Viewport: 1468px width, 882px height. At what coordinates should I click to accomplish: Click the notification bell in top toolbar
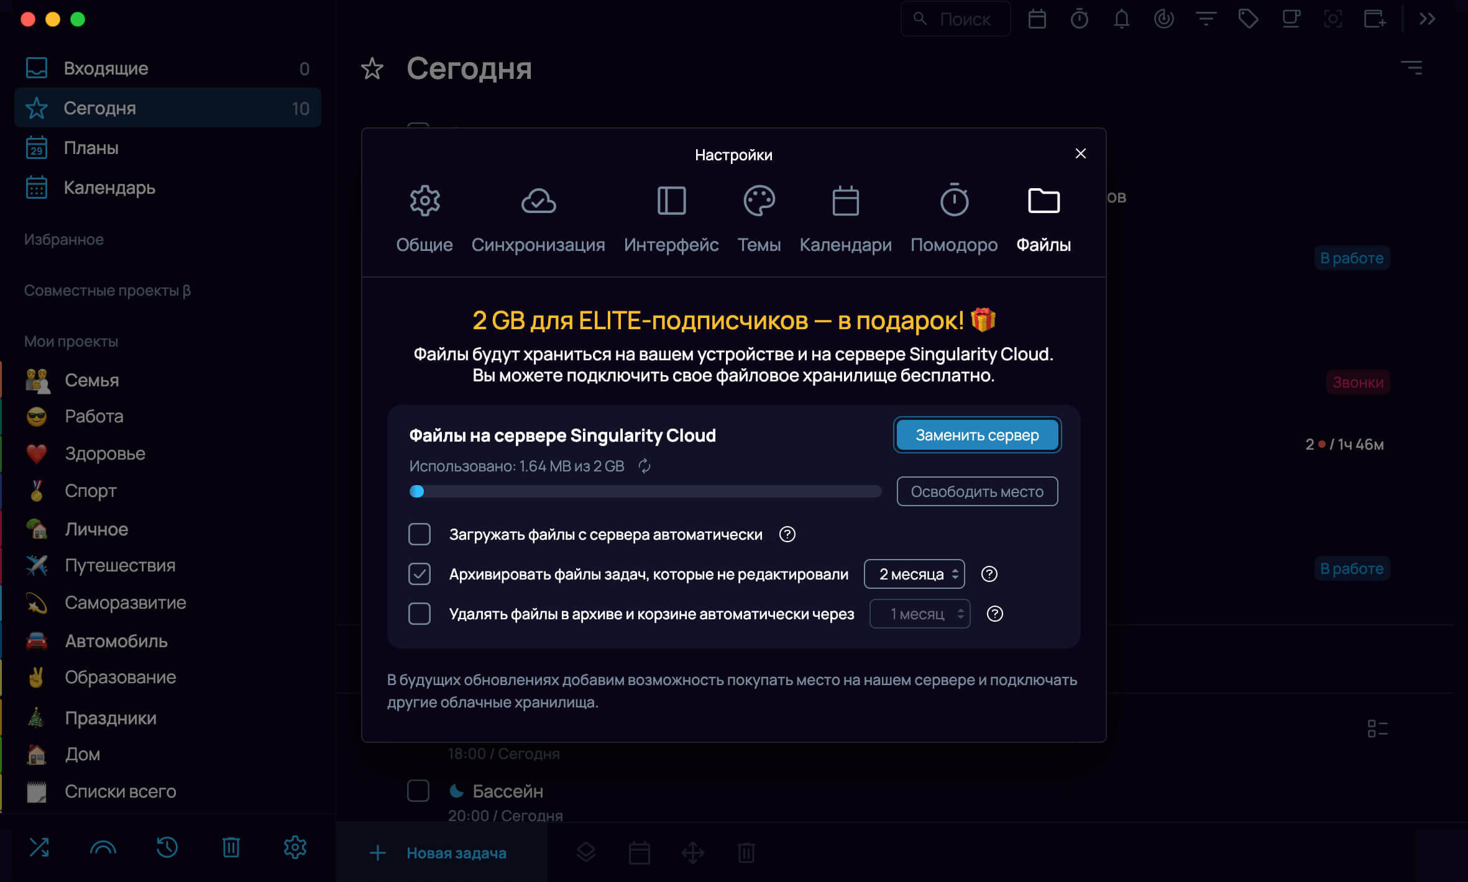coord(1122,19)
